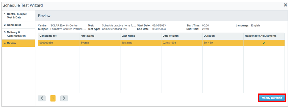Click the Modify Duration button
The height and width of the screenshot is (108, 290).
coord(272,98)
